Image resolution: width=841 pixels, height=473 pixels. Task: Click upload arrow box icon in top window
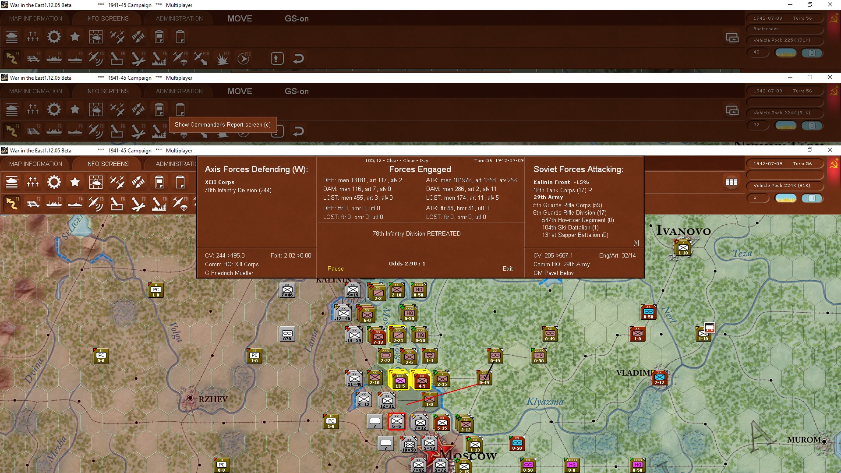pos(277,58)
